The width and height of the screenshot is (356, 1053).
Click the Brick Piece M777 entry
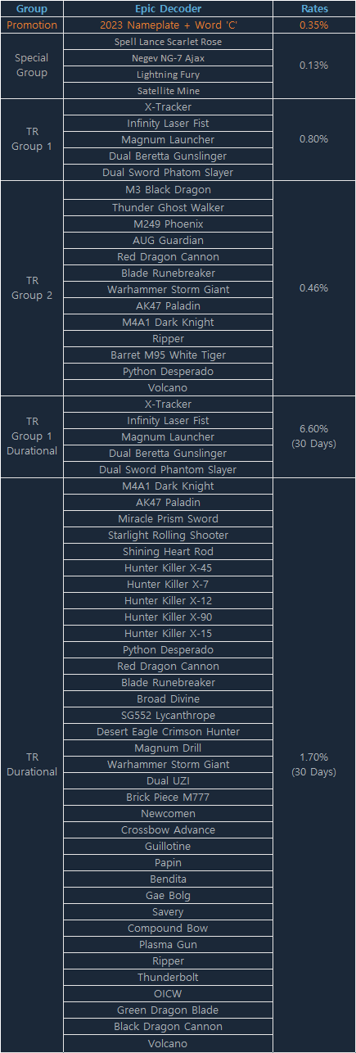click(x=168, y=798)
